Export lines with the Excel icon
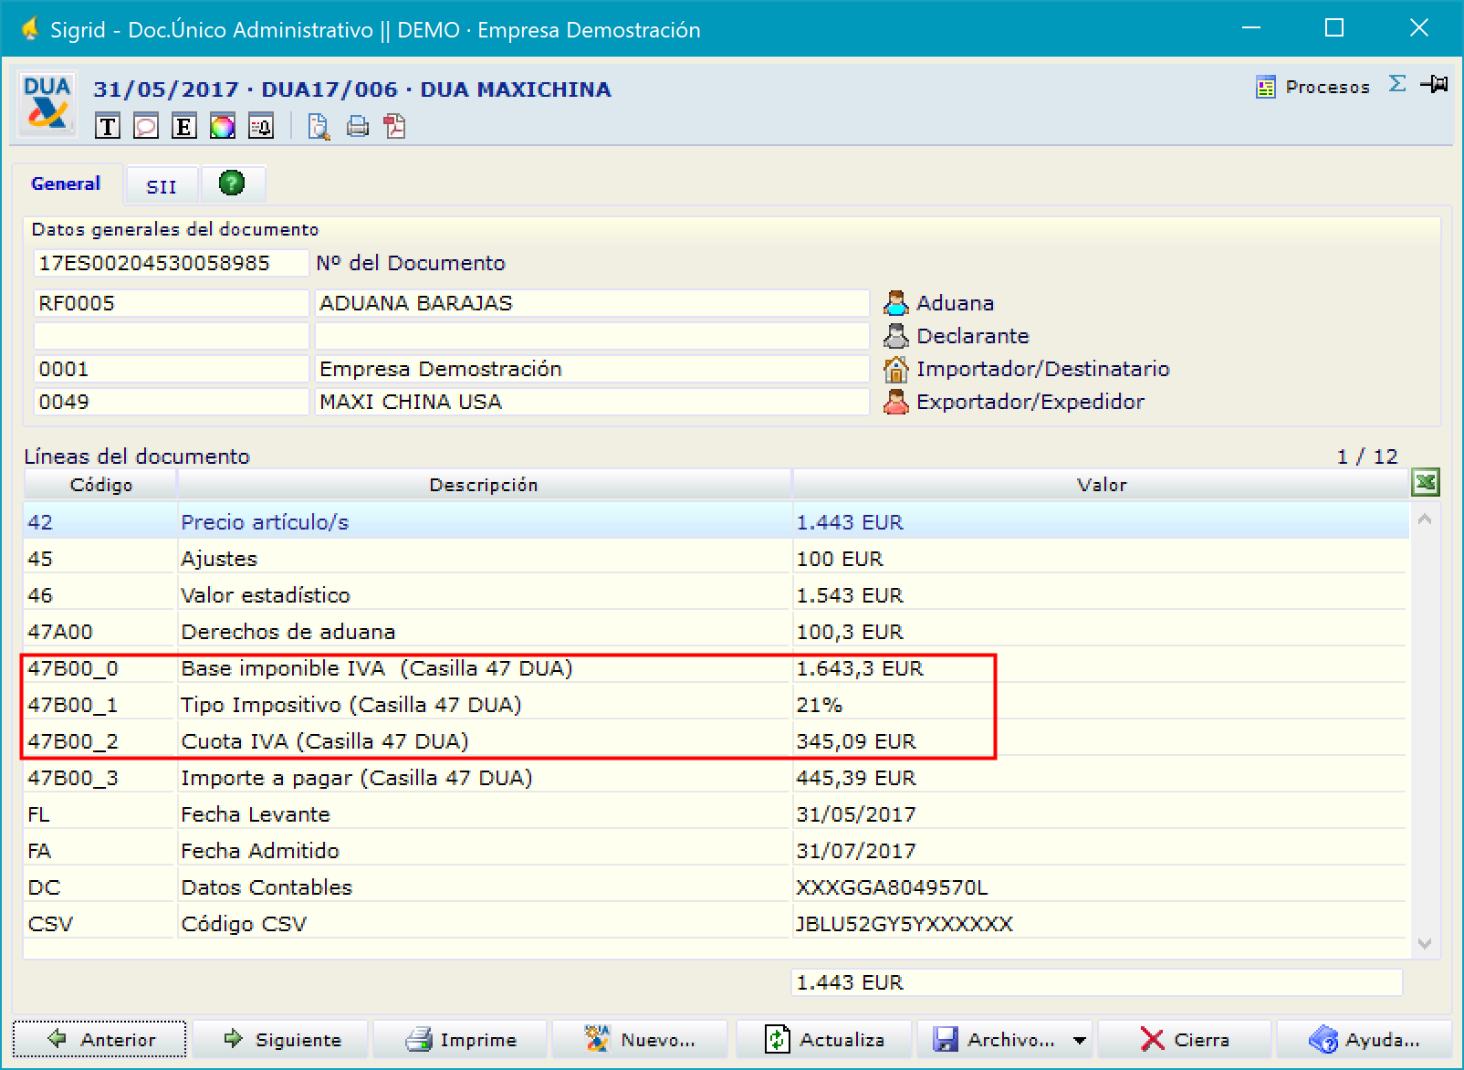 pyautogui.click(x=1425, y=482)
